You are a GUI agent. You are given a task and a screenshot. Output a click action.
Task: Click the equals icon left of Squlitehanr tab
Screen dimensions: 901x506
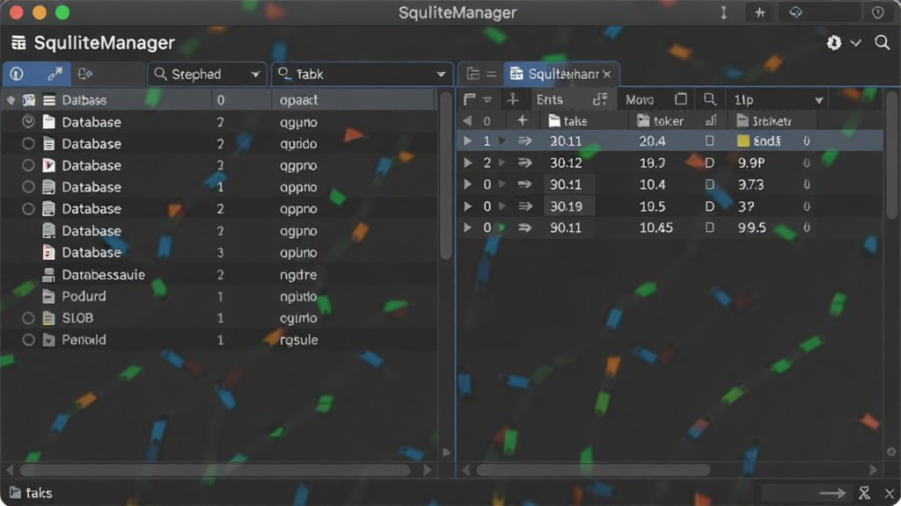(x=491, y=74)
